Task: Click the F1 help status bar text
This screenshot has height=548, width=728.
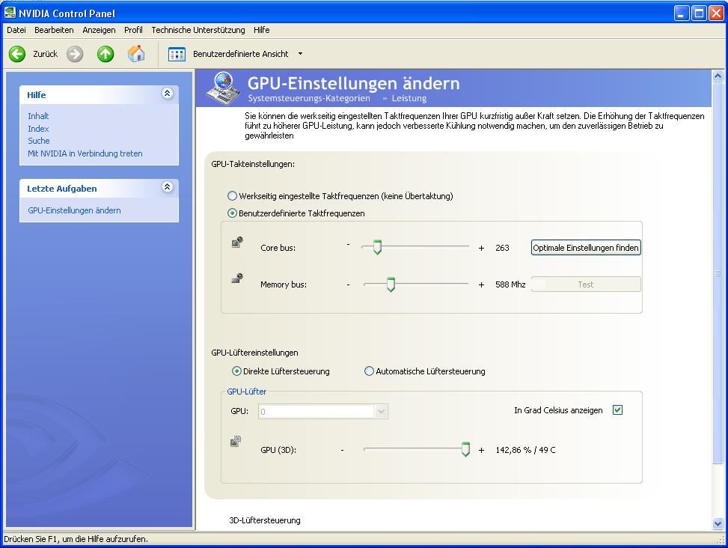Action: click(x=76, y=539)
